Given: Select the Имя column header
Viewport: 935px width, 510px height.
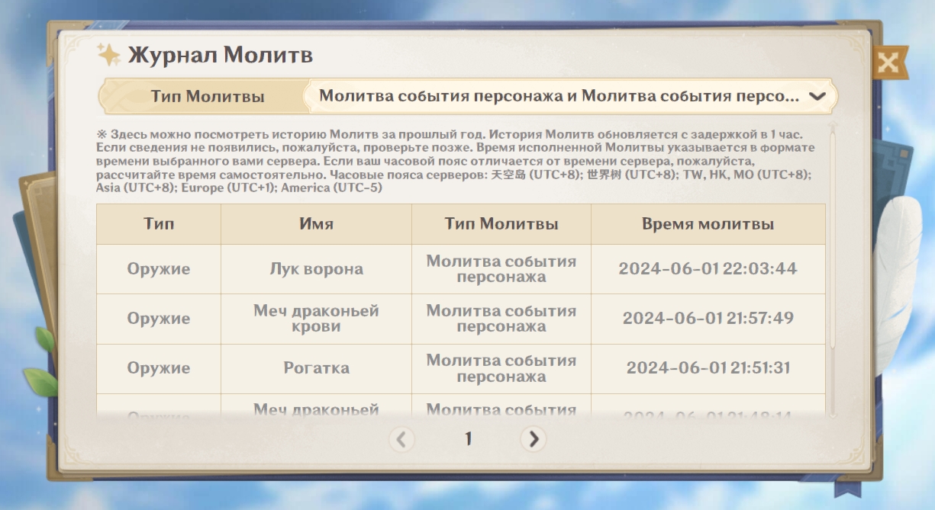Looking at the screenshot, I should point(316,224).
